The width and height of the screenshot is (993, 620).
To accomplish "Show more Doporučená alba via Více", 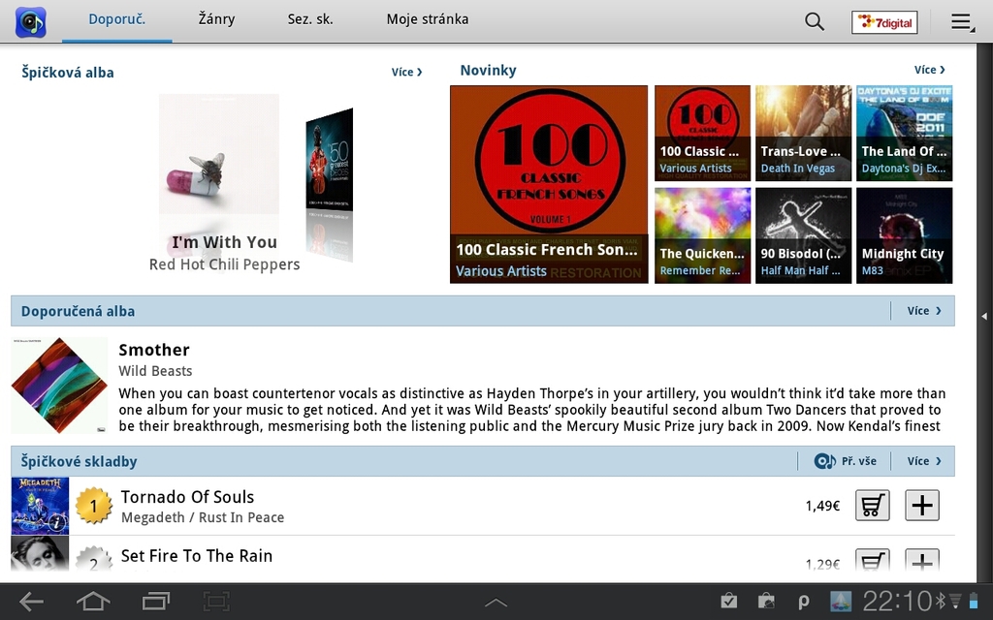I will point(923,311).
